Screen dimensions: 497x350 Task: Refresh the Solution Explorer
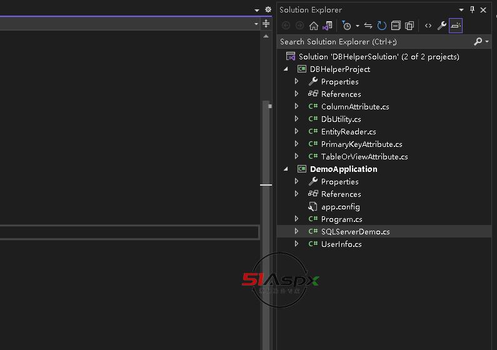click(x=381, y=26)
